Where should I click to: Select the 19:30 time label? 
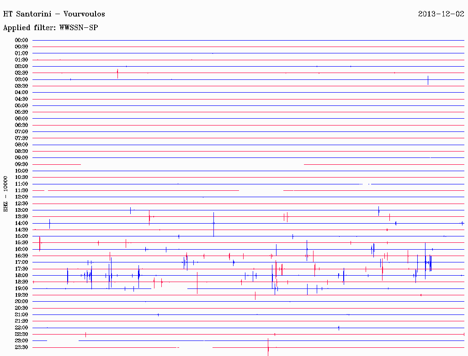click(21, 295)
